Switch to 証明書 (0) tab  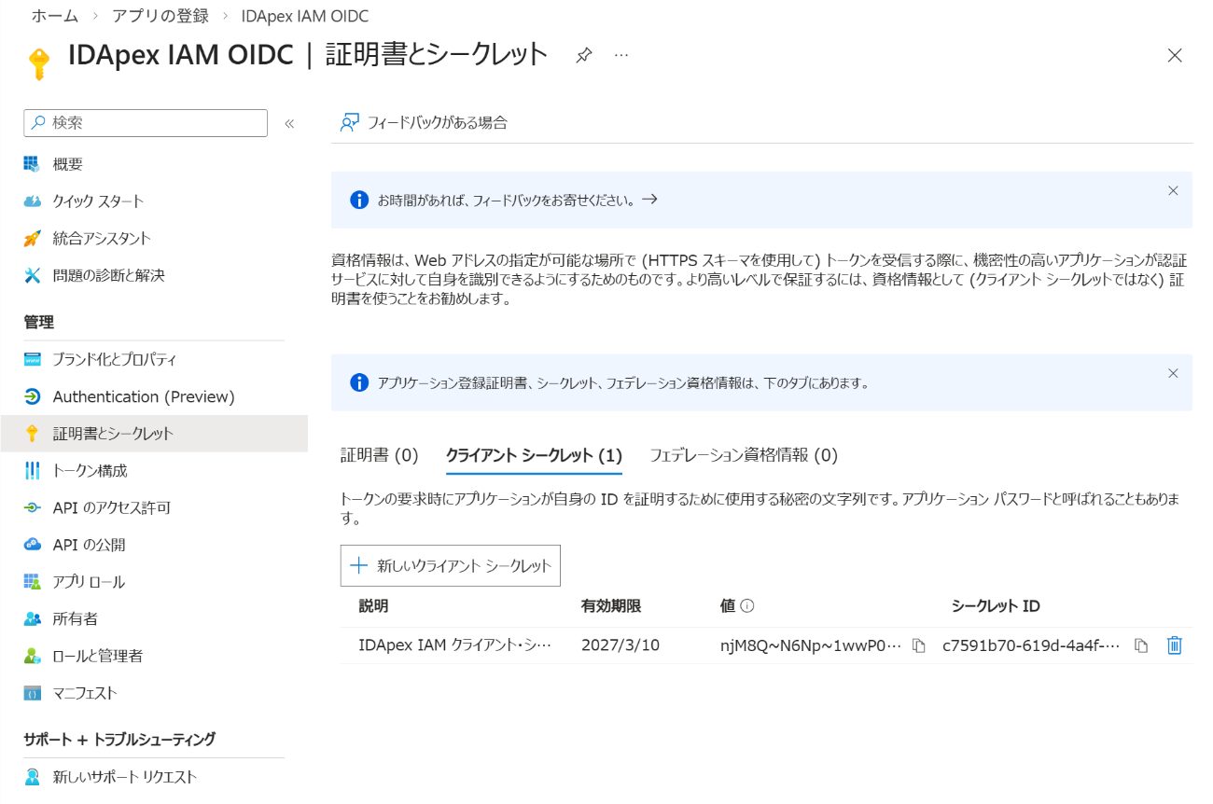pos(379,455)
